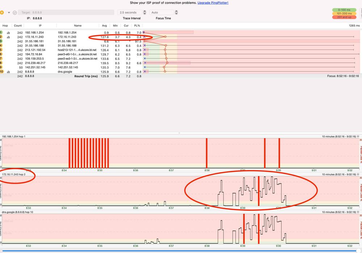This screenshot has height=253, width=362.
Task: Click the blue X marker on hop 7 graph row
Action: [145, 59]
